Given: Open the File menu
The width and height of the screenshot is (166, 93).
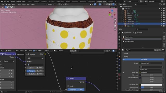Looking at the screenshot, I should click(x=5, y=2).
